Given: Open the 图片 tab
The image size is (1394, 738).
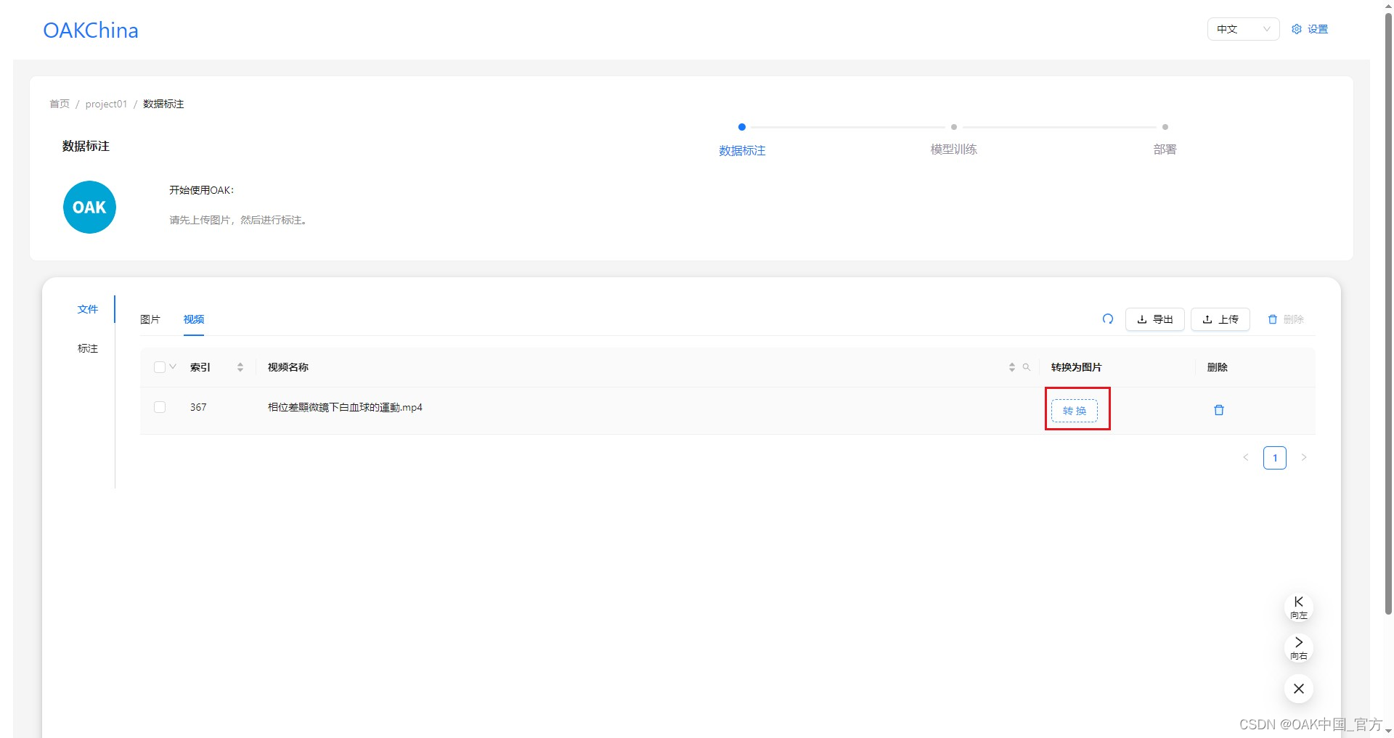Looking at the screenshot, I should [150, 319].
